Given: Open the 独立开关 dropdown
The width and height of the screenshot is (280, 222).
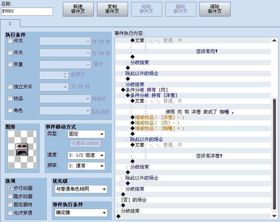Looking at the screenshot, I should 54,87.
